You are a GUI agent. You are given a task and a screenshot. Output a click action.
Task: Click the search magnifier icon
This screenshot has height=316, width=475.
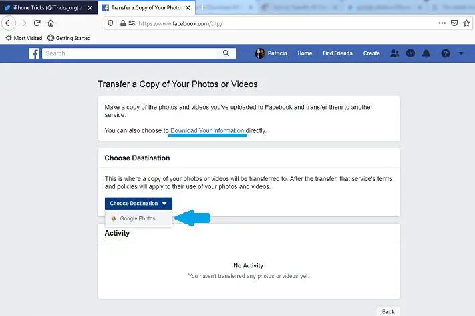pyautogui.click(x=228, y=53)
